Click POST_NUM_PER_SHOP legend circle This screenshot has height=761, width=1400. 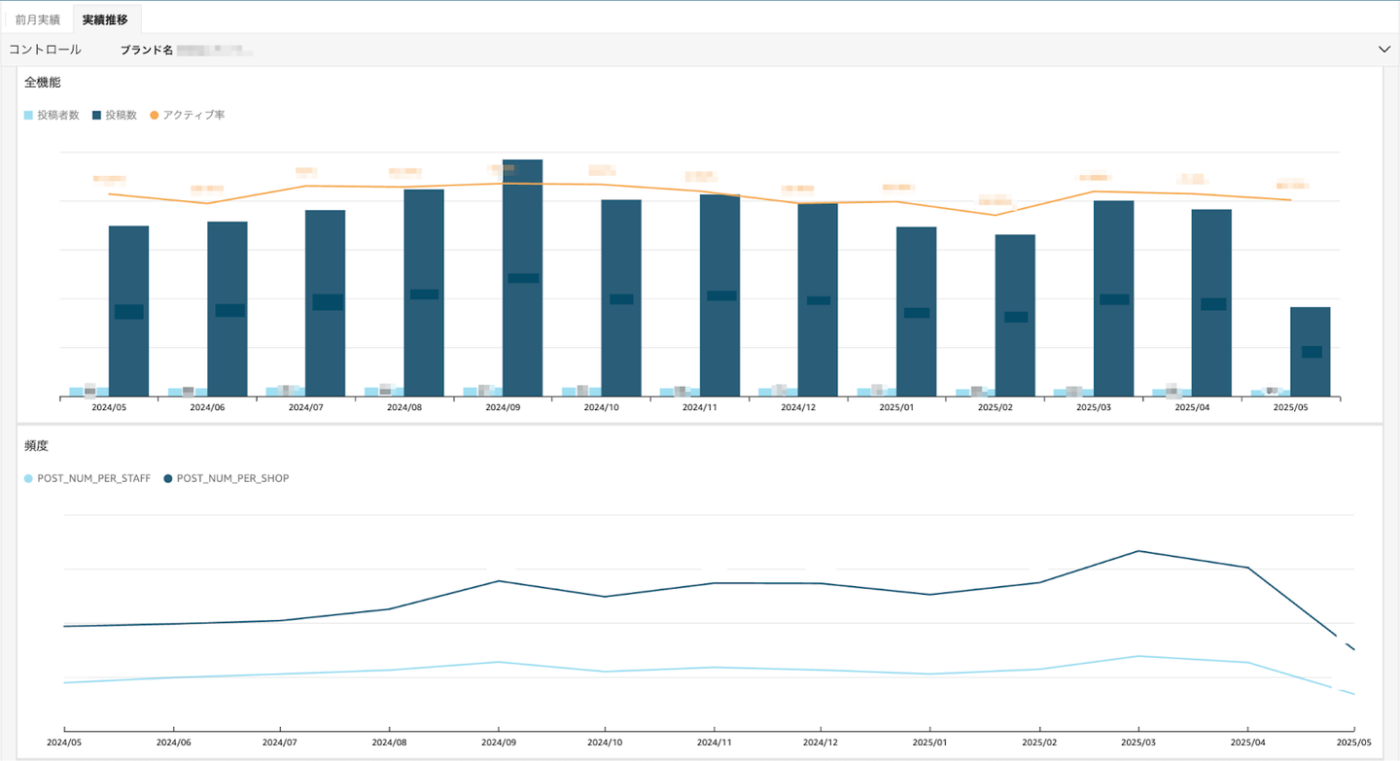pos(168,478)
